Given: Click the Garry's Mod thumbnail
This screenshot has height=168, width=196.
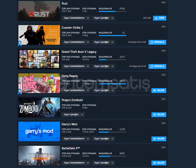Looking at the screenshot, I should click(x=39, y=132).
